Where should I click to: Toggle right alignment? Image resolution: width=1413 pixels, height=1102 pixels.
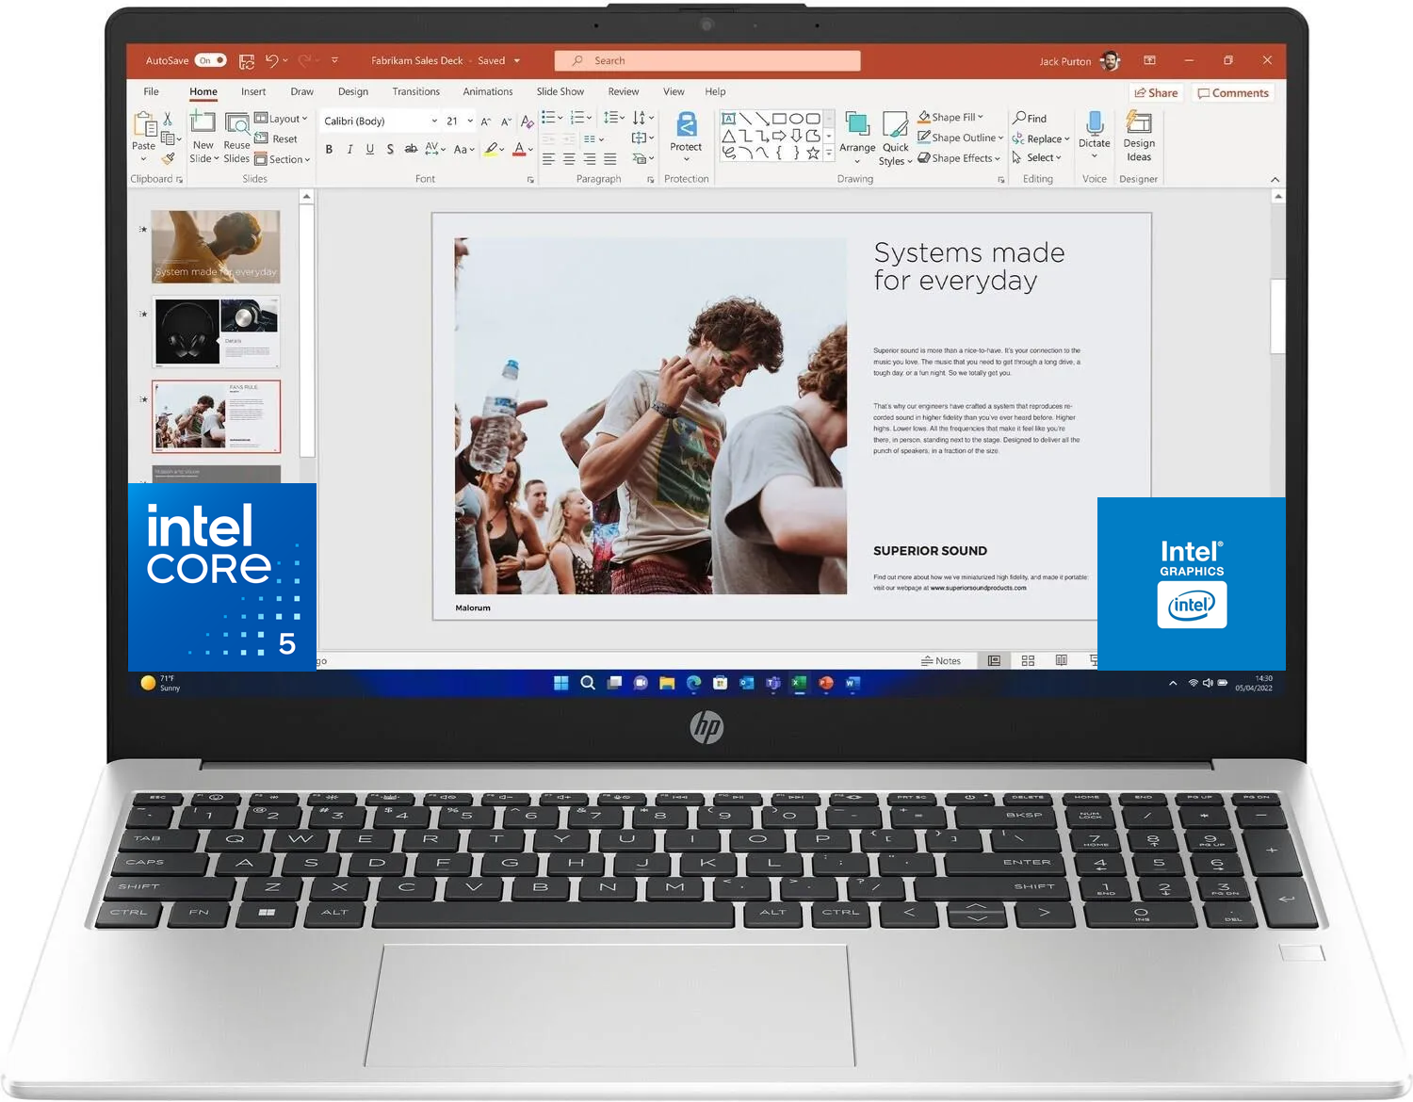(x=590, y=159)
